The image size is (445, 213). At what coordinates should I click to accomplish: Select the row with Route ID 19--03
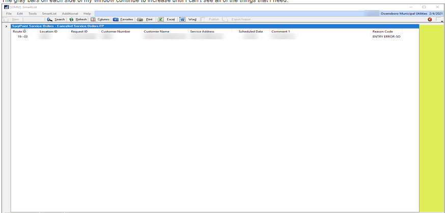pos(22,37)
